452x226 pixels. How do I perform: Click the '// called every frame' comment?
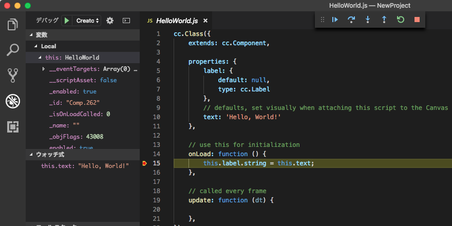coord(227,191)
